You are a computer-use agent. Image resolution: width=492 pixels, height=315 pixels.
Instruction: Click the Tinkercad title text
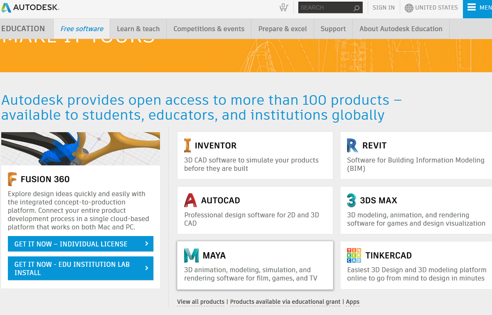pyautogui.click(x=389, y=256)
